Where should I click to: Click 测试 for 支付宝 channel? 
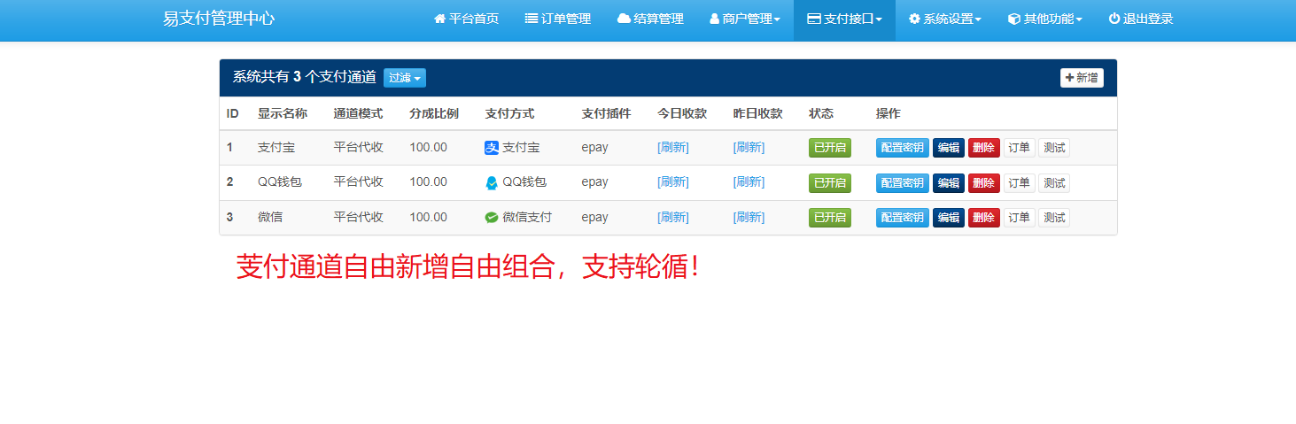1054,148
